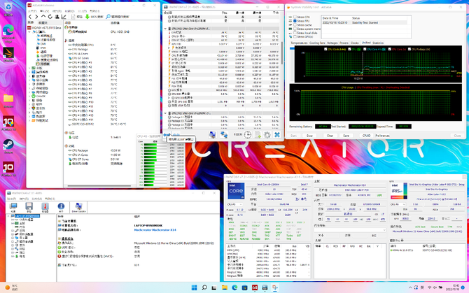Click HWiNFO sensor monitor icon
Viewport: 469px width, 293px height.
point(213,135)
